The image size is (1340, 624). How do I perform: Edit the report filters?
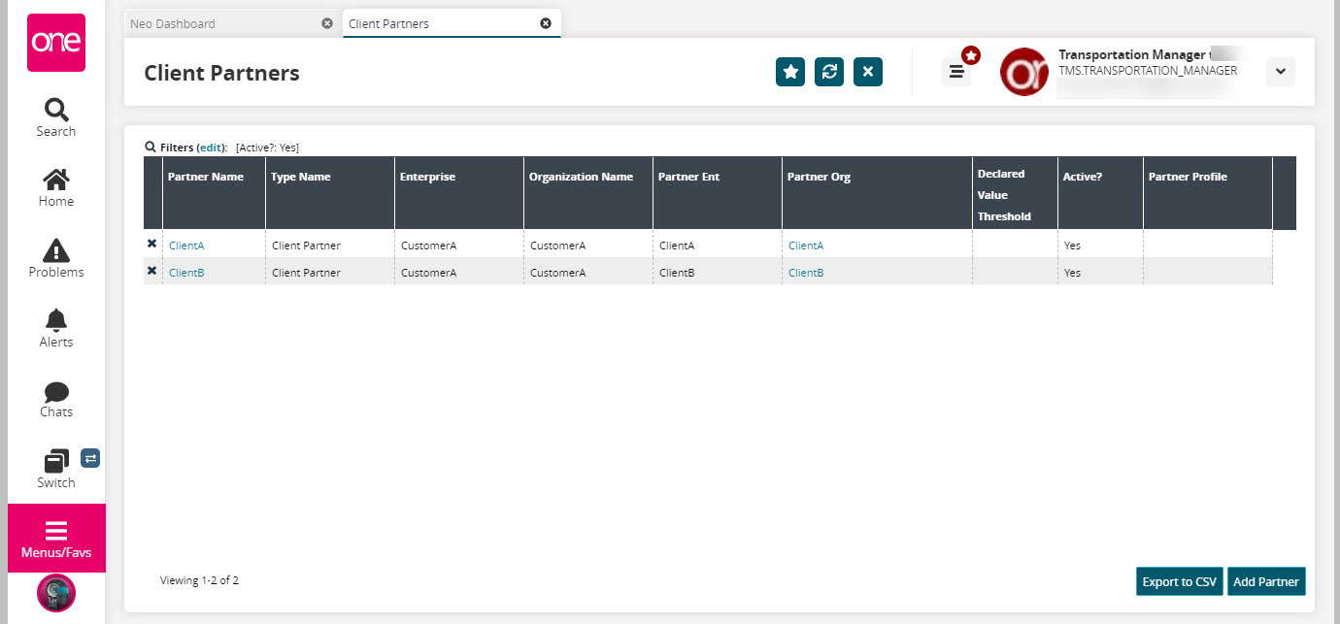[x=211, y=148]
